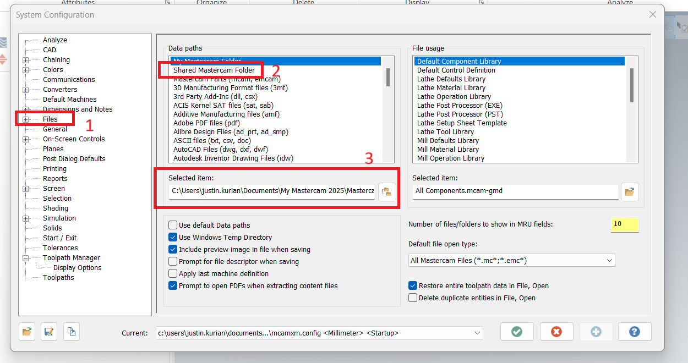Viewport: 688px width, 363px height.
Task: Select Printing in the tree
Action: click(54, 168)
